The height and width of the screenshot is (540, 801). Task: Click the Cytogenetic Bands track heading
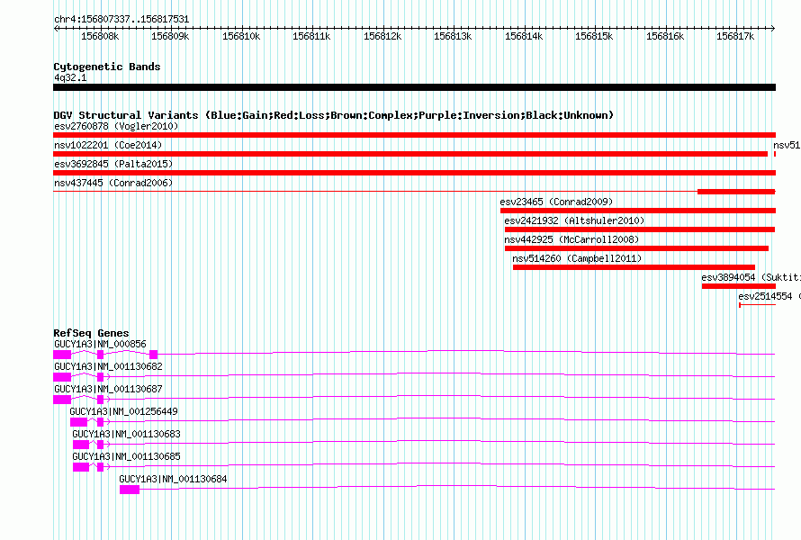point(107,67)
